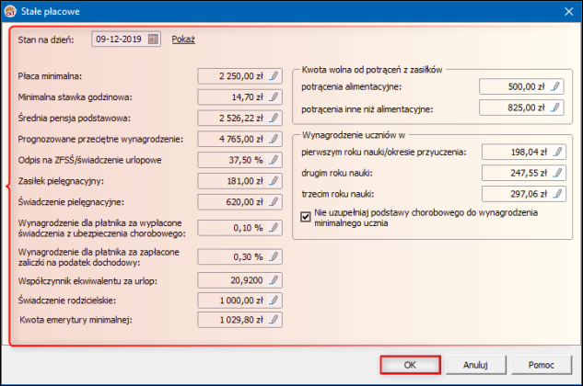Screen dimensions: 583x386
Task: Open the calendar picker for Stan na dzień
Action: [153, 39]
